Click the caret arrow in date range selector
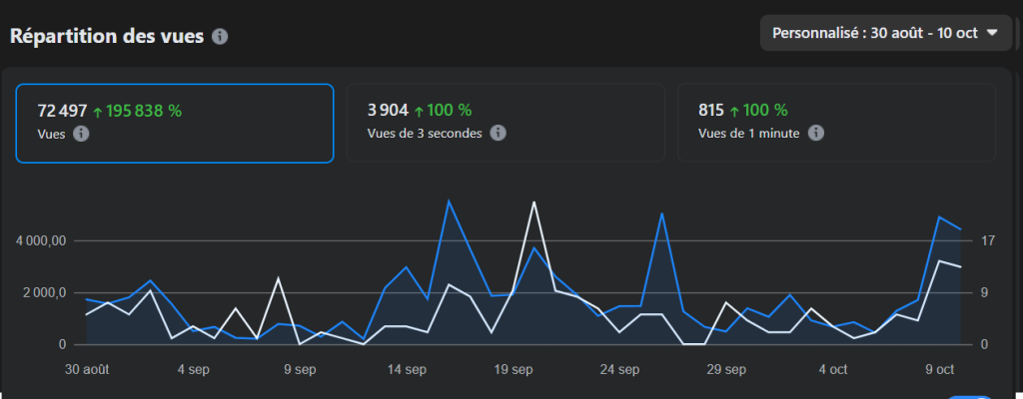The image size is (1023, 399). [992, 33]
